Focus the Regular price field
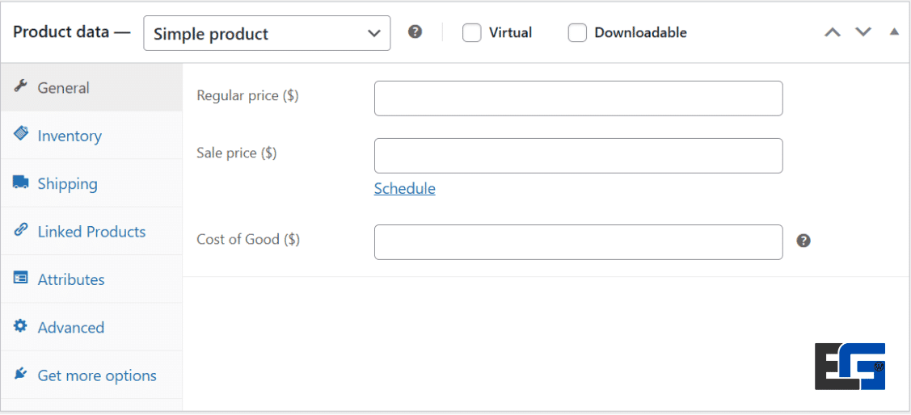911x415 pixels. [578, 99]
